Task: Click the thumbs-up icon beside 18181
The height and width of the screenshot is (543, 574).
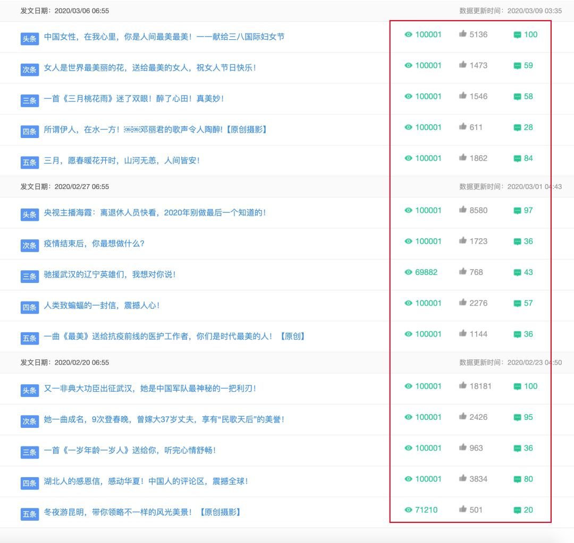Action: coord(463,386)
